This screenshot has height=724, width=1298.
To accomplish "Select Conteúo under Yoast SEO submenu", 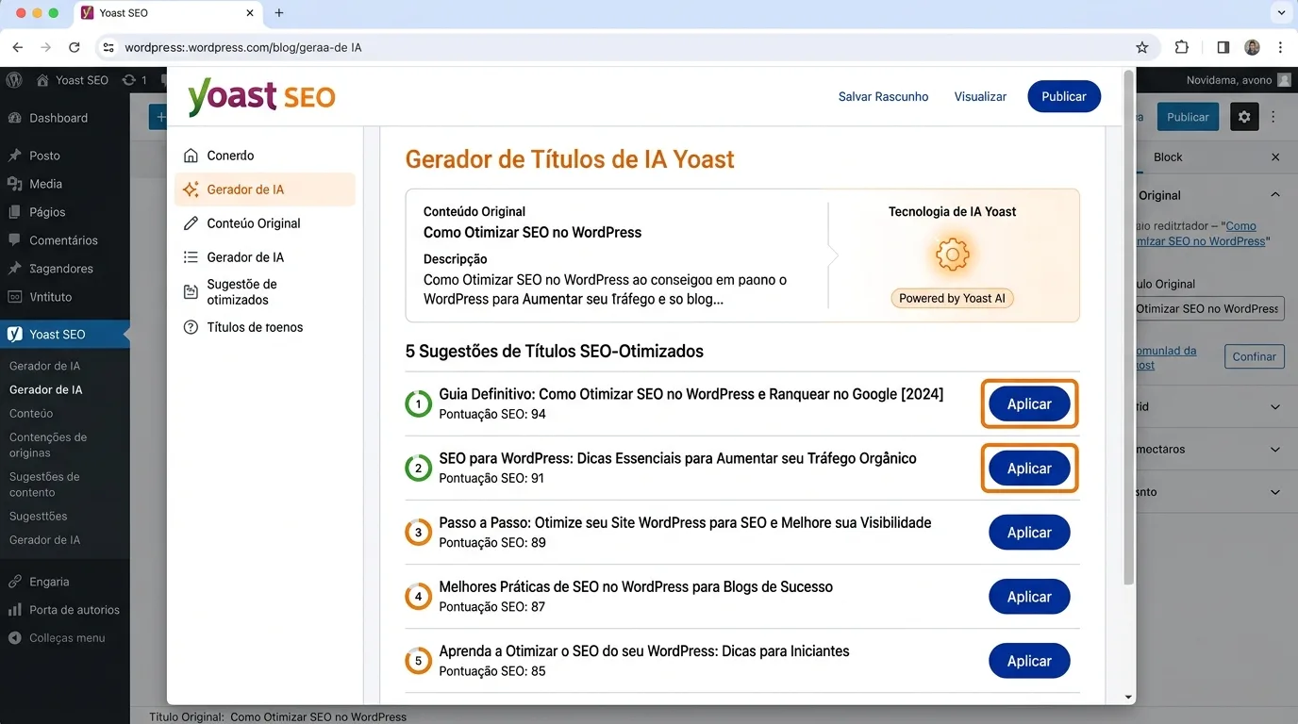I will point(31,413).
